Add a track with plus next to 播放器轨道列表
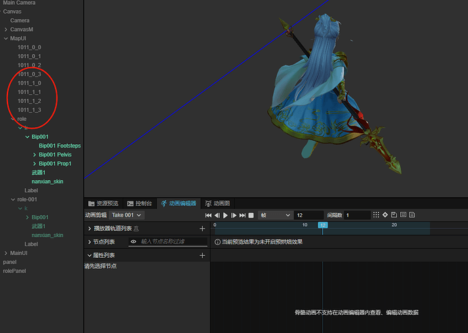468x333 pixels. [201, 229]
